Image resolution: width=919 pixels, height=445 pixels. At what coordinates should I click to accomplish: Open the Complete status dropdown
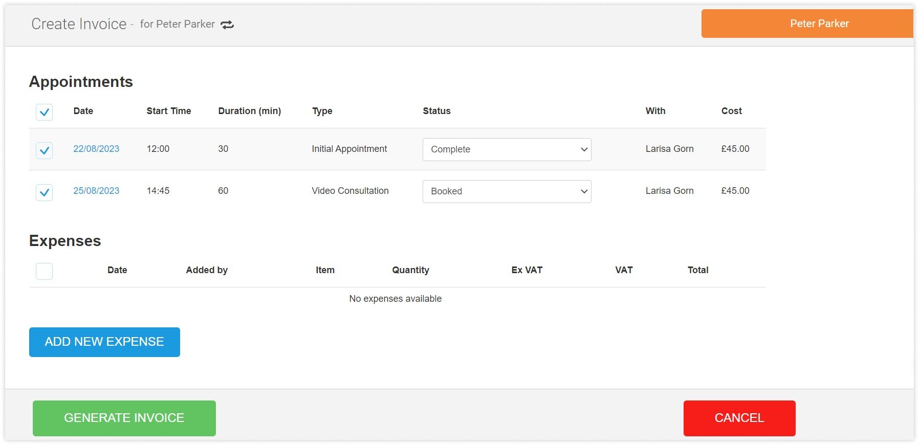pyautogui.click(x=507, y=149)
